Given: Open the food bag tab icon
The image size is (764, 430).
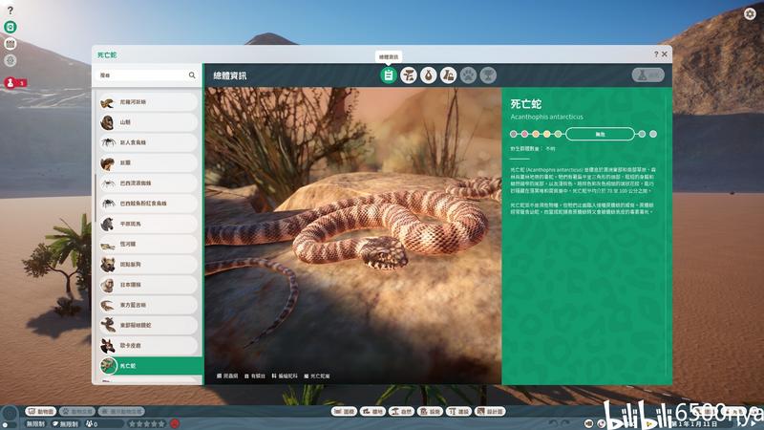Looking at the screenshot, I should click(x=428, y=75).
